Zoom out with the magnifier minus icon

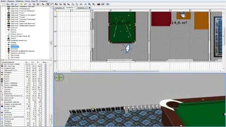click(x=94, y=4)
